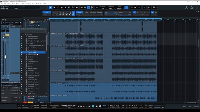Adjust the quantize Start percentage slider
The width and height of the screenshot is (200, 112).
click(111, 12)
